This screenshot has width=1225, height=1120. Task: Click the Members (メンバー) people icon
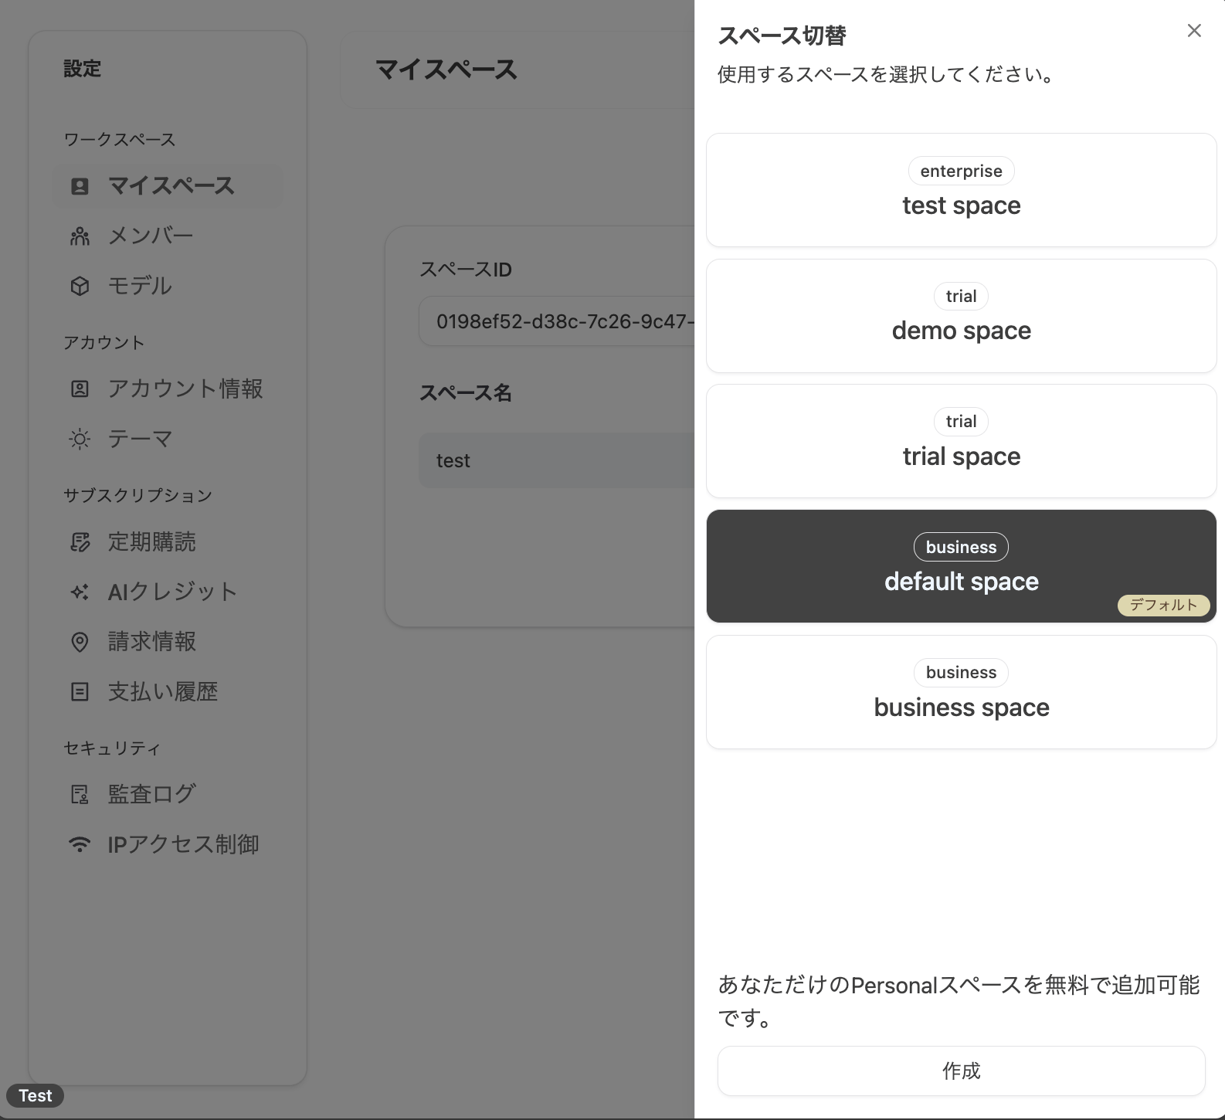point(80,236)
